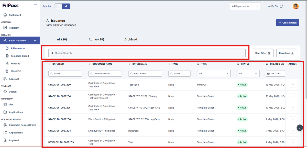Open action menu for STAGE-26-0037239 row
This screenshot has width=307, height=148.
tap(293, 85)
